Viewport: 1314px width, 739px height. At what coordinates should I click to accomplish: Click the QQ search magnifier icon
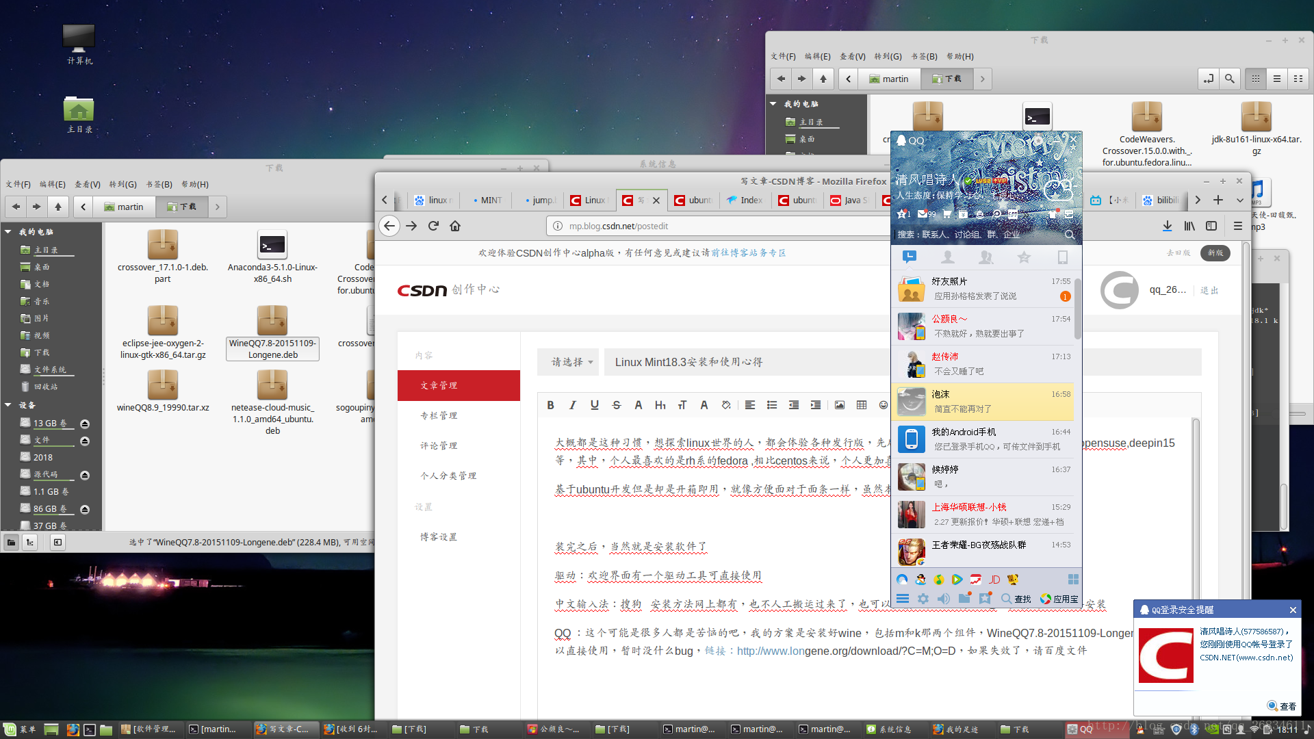point(1069,235)
